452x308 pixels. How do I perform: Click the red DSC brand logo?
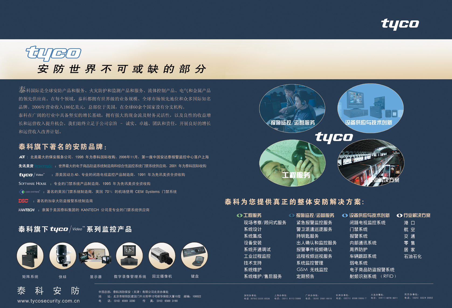tap(23, 201)
